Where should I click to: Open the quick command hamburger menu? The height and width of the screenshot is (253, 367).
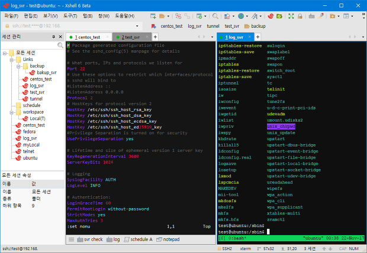click(72, 239)
